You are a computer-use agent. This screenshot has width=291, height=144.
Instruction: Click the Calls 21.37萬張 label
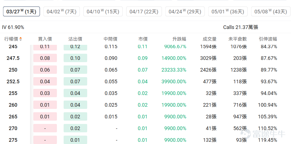click(241, 28)
